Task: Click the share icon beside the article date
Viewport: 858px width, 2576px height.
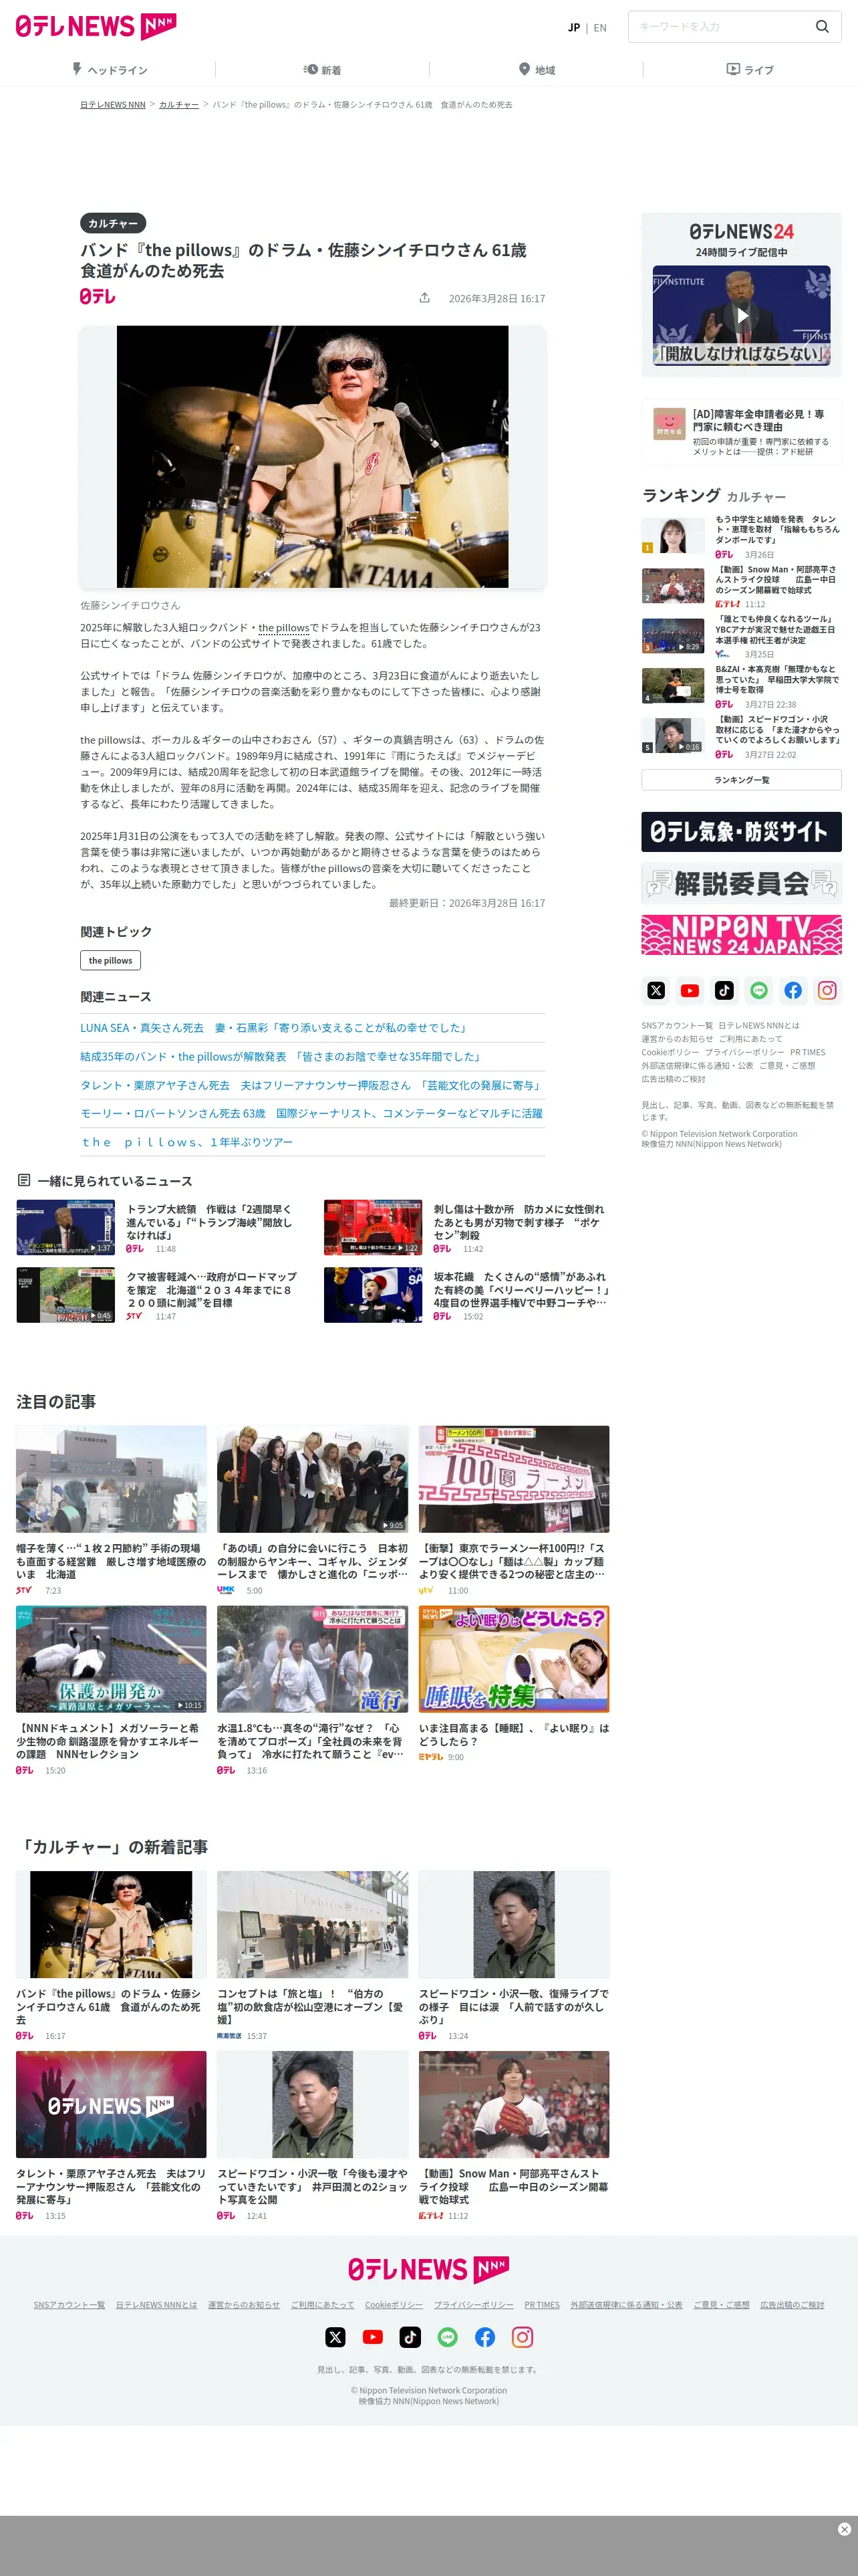Action: (424, 298)
